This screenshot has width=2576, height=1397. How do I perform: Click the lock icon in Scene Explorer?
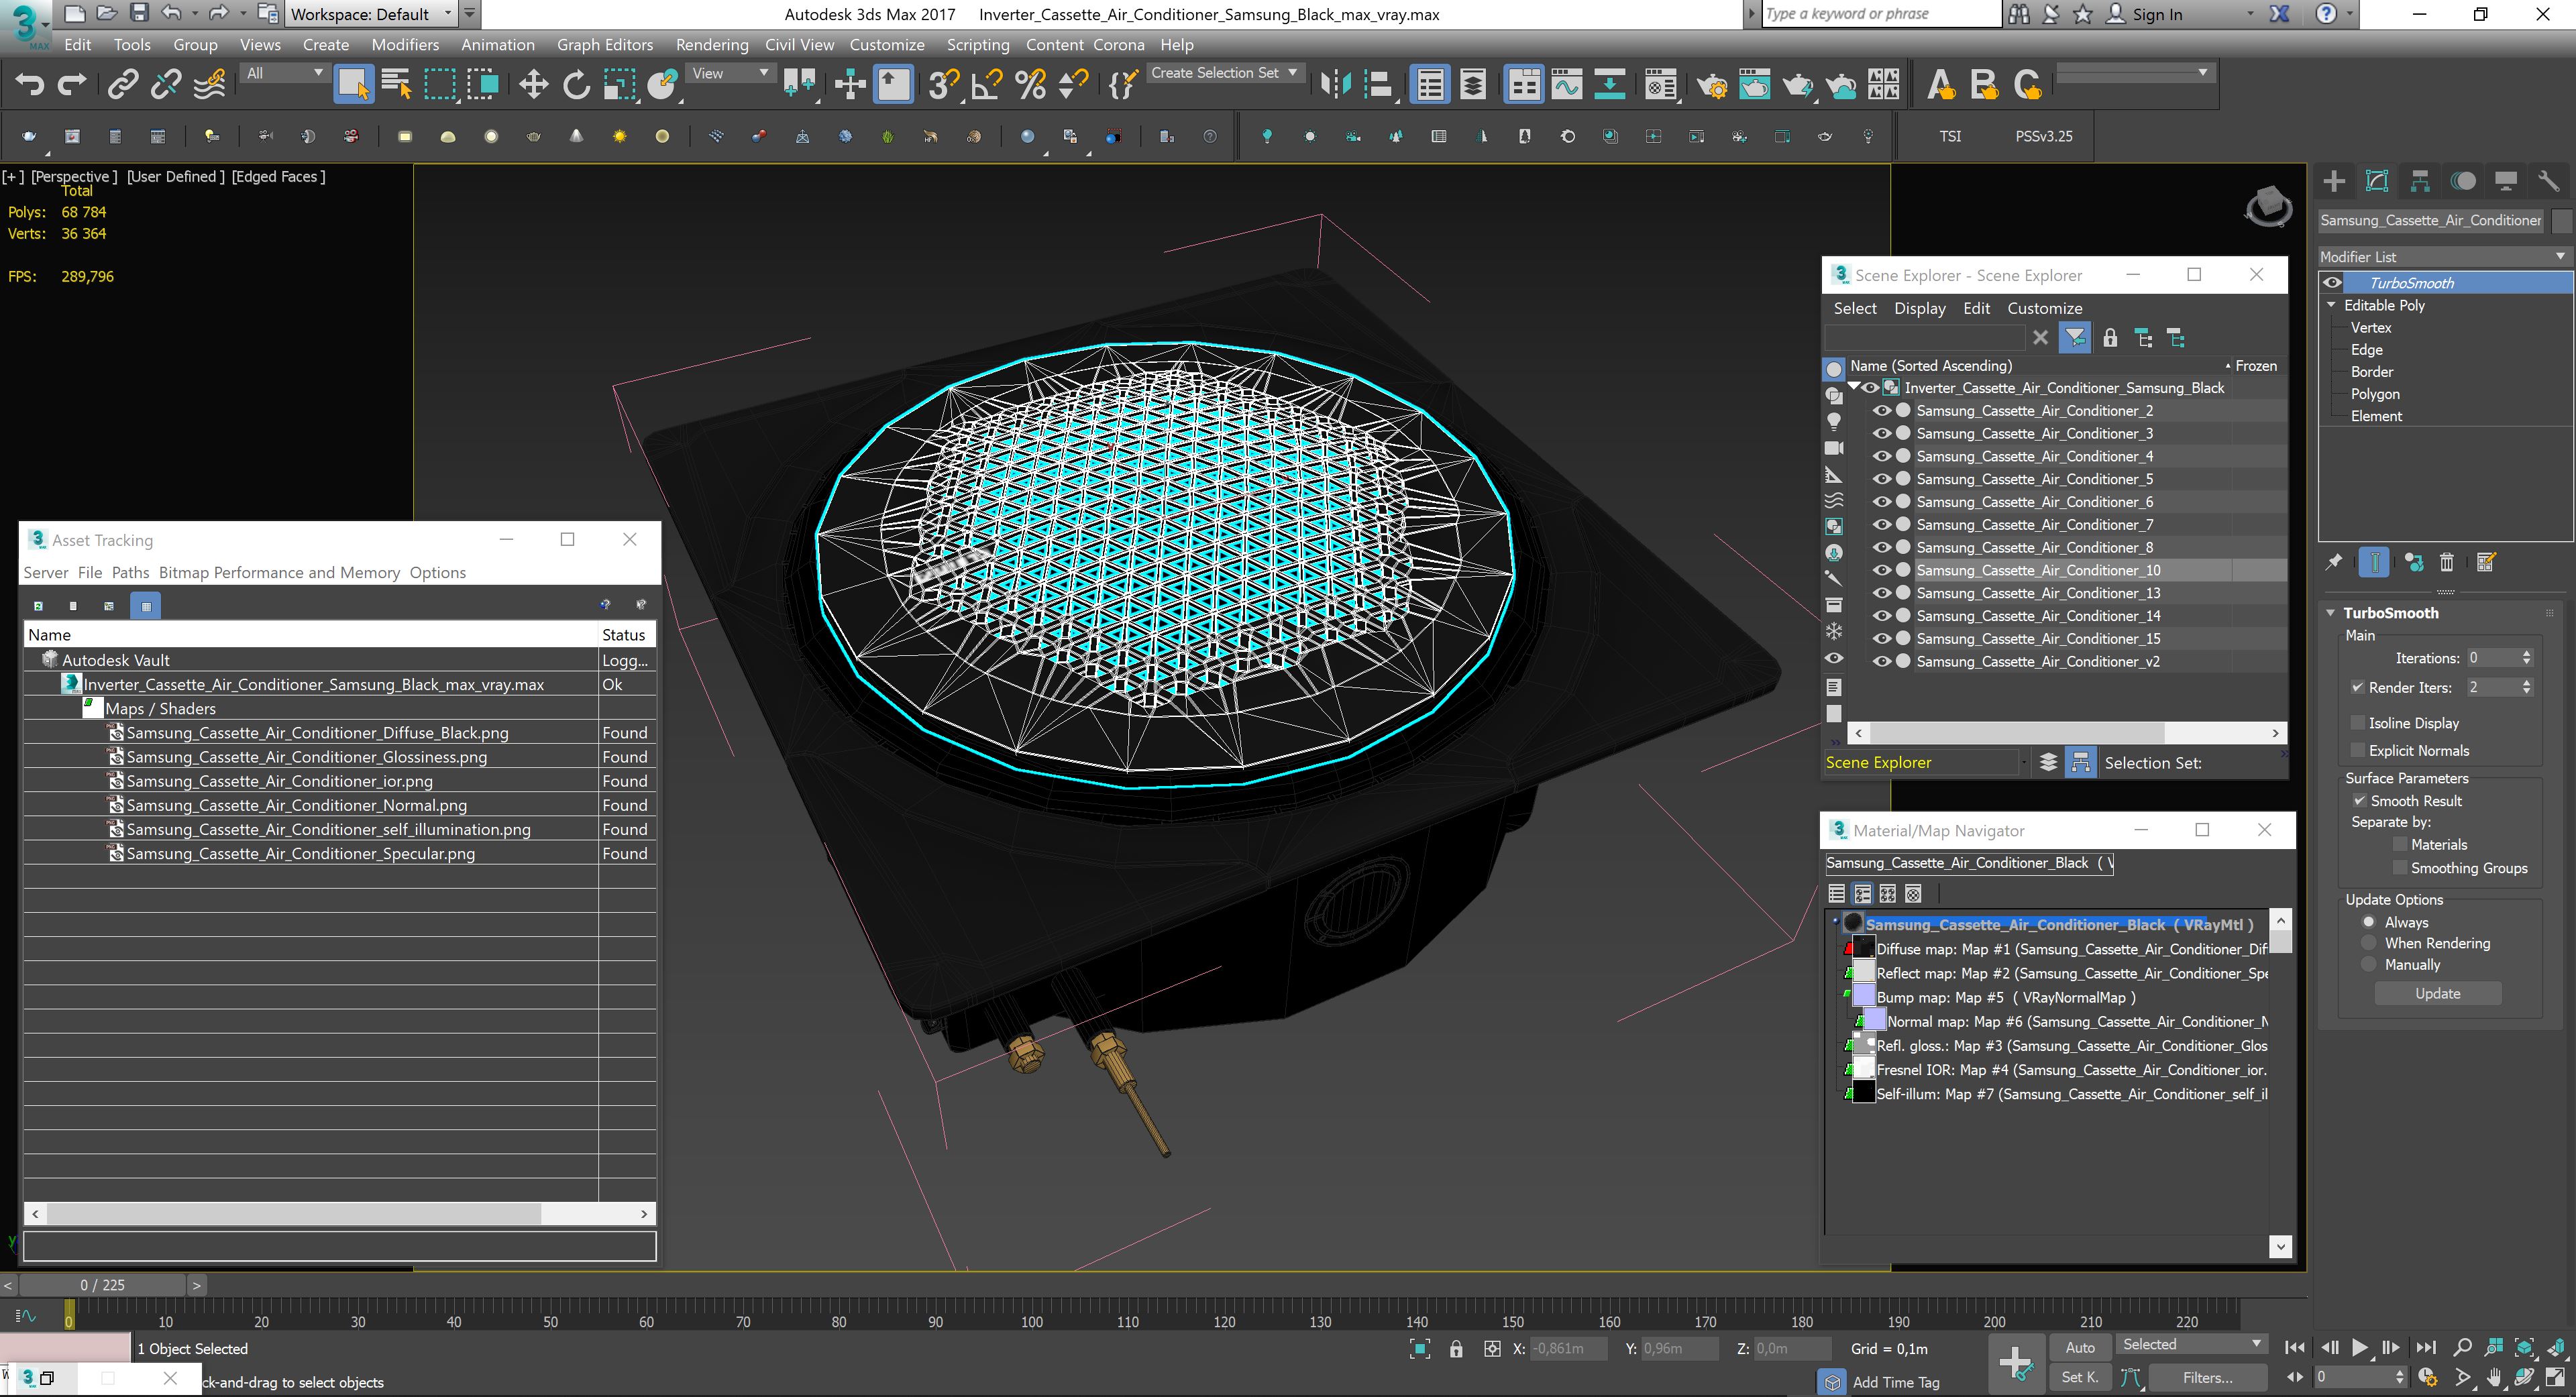2110,338
